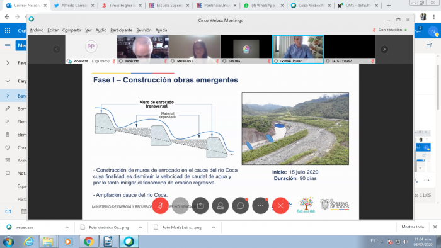Open volume control in system tray
Viewport: 441px width, 248px height.
point(405,242)
